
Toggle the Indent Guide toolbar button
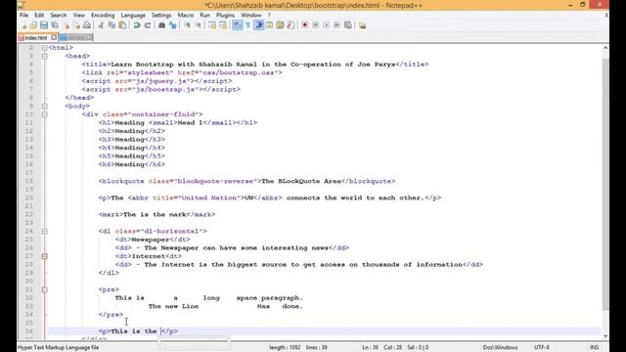[258, 25]
